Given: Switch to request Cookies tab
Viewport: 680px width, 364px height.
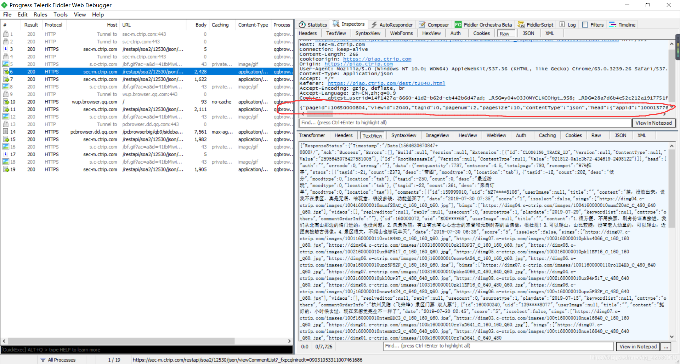Looking at the screenshot, I should click(482, 33).
